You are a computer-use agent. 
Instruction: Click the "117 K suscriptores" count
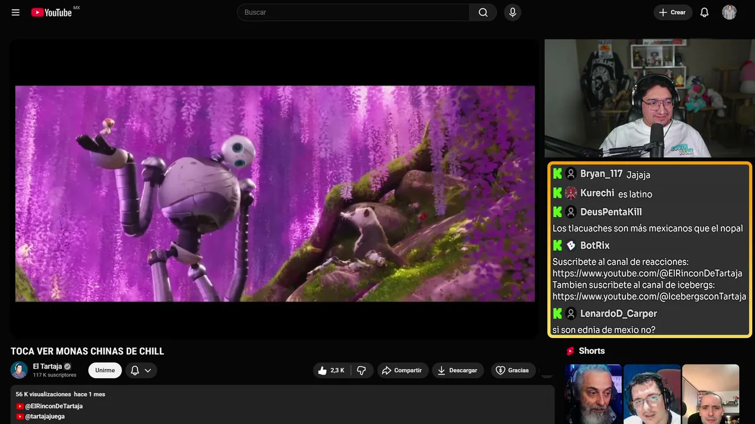pyautogui.click(x=55, y=375)
